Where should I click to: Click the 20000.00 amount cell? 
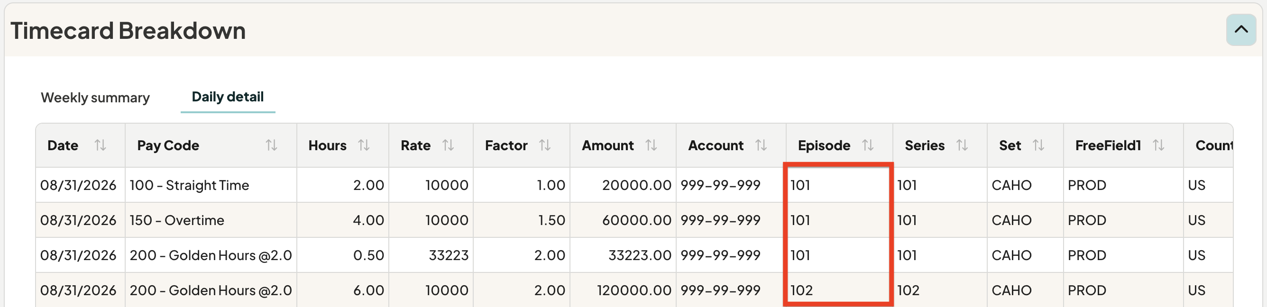click(x=623, y=185)
